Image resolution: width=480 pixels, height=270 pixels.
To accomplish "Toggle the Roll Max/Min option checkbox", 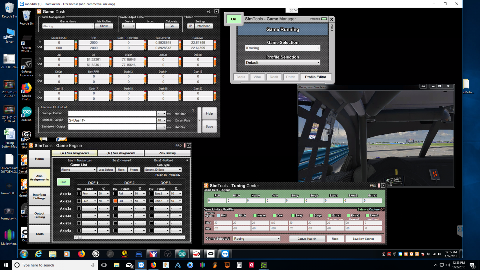I will click(x=218, y=215).
